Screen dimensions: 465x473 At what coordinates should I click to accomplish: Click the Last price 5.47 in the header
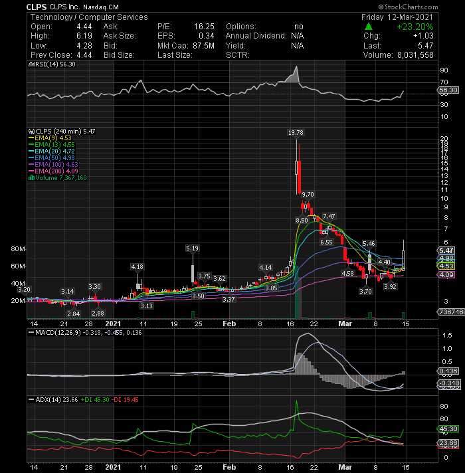(426, 46)
